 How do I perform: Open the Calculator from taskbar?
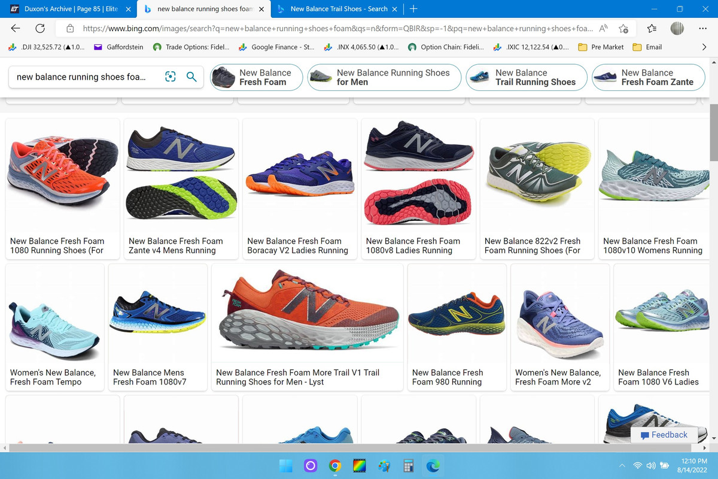click(409, 465)
